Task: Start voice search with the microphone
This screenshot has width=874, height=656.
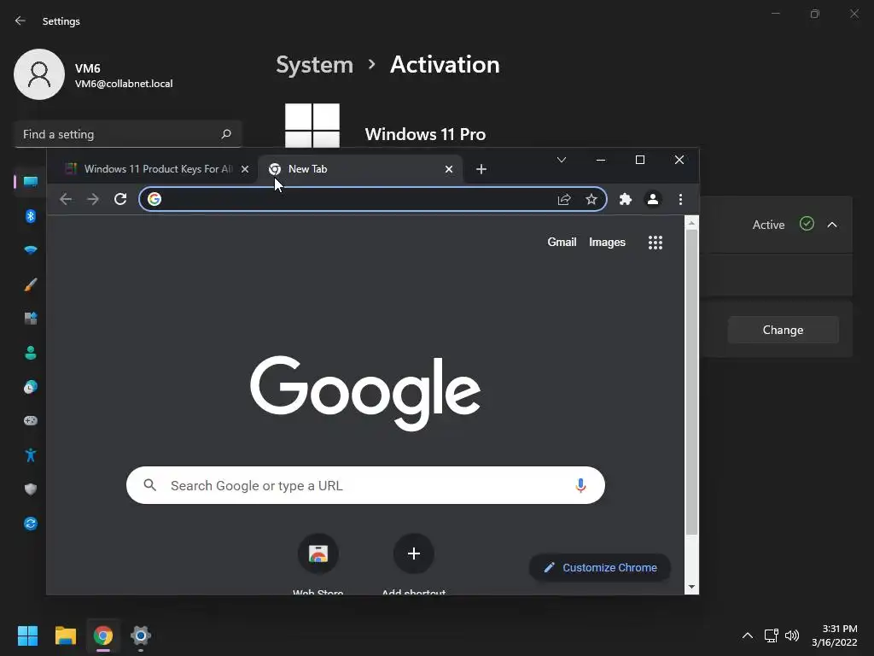Action: (x=580, y=485)
